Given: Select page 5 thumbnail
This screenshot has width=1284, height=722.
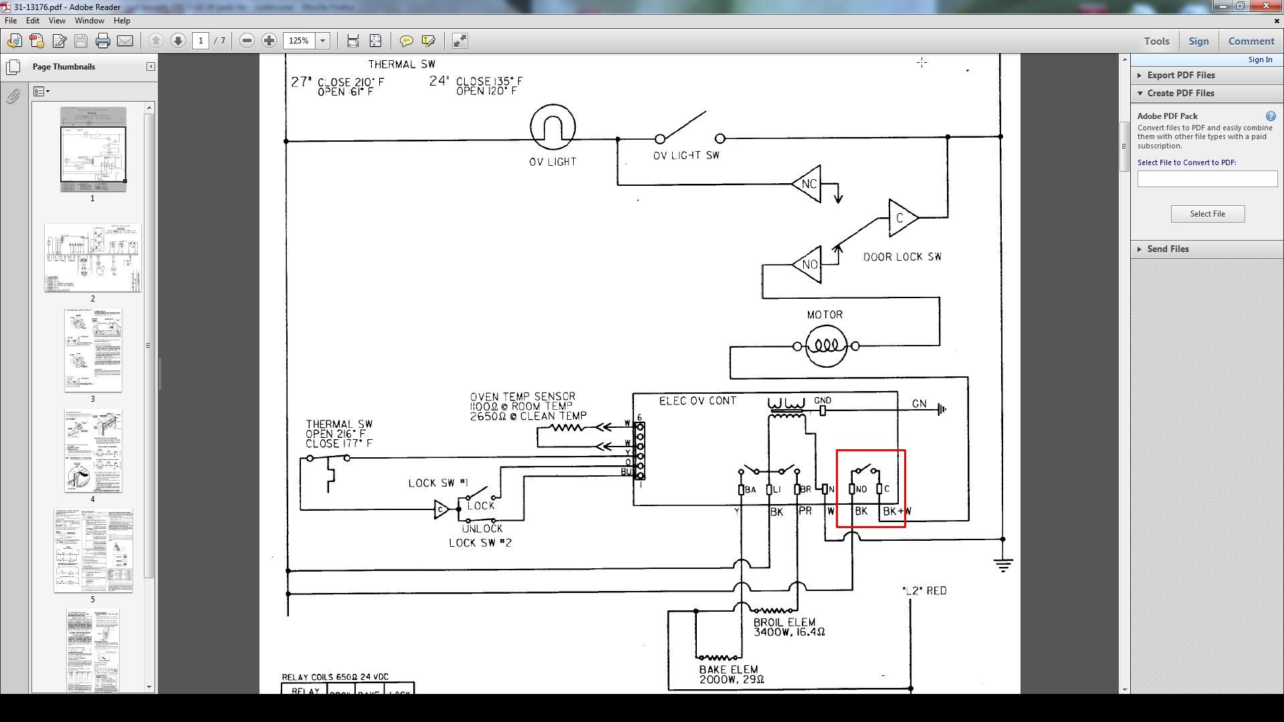Looking at the screenshot, I should pyautogui.click(x=93, y=551).
